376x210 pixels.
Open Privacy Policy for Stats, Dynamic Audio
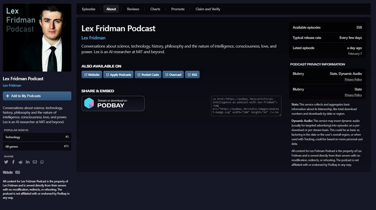(x=353, y=80)
